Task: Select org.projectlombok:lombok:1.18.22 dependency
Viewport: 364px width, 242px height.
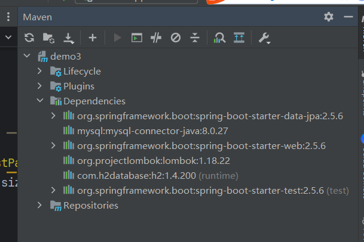Action: pos(154,160)
